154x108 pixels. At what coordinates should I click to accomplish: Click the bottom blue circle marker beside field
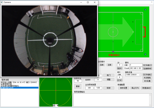point(145,54)
